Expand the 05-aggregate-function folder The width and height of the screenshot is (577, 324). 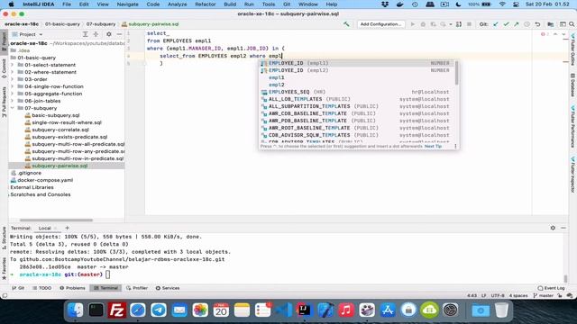(x=13, y=94)
